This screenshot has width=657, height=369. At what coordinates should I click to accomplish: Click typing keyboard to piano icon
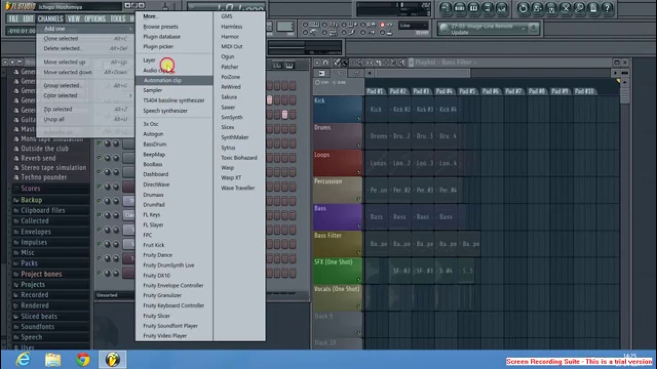coord(314,24)
